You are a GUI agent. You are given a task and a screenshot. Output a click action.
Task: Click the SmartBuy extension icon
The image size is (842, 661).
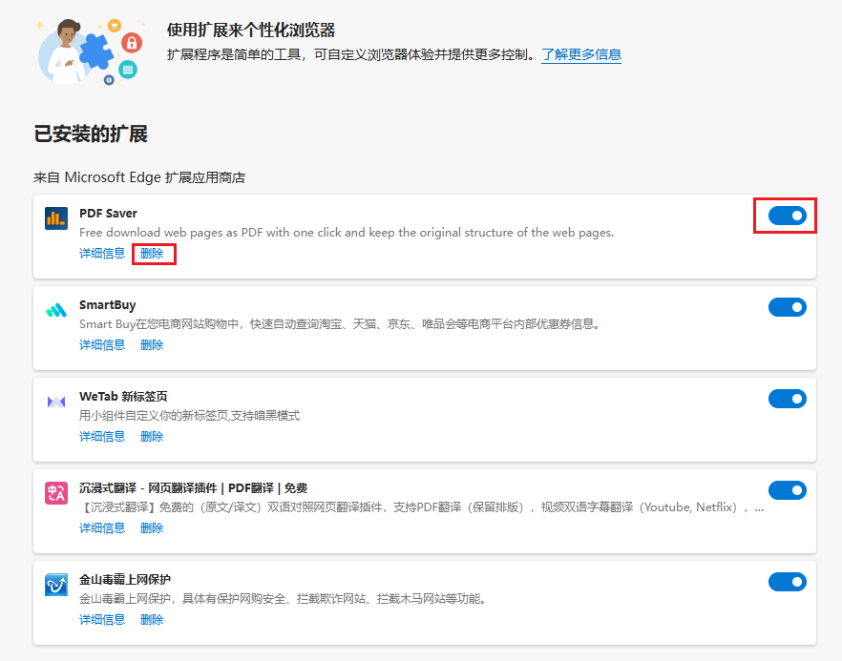(55, 309)
